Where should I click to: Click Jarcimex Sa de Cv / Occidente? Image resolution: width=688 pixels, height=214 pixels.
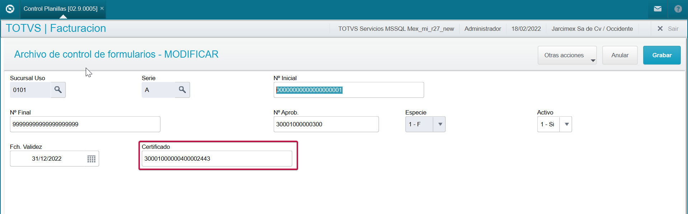click(x=592, y=29)
